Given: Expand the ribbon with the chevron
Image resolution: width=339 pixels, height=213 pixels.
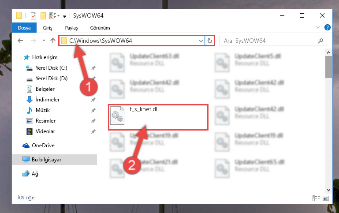Looking at the screenshot, I should click(317, 27).
